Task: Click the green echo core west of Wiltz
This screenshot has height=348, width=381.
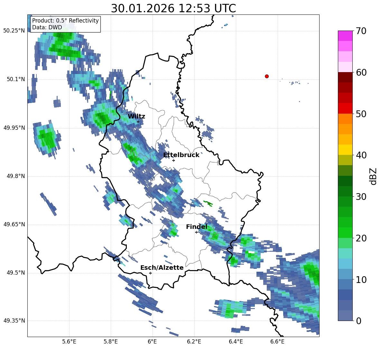Action: (102, 118)
